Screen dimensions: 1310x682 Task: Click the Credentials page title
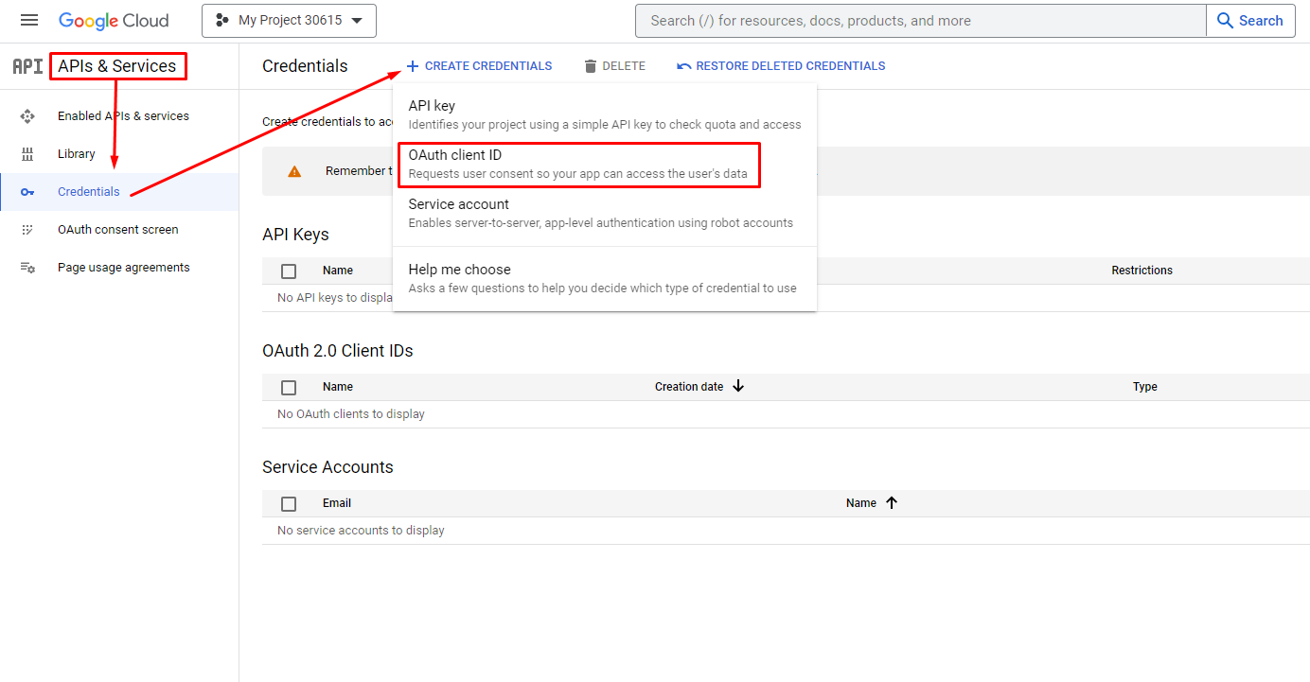[305, 66]
